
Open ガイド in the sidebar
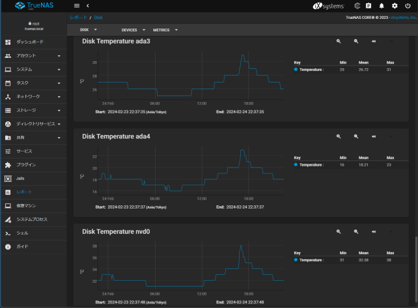[x=34, y=247]
